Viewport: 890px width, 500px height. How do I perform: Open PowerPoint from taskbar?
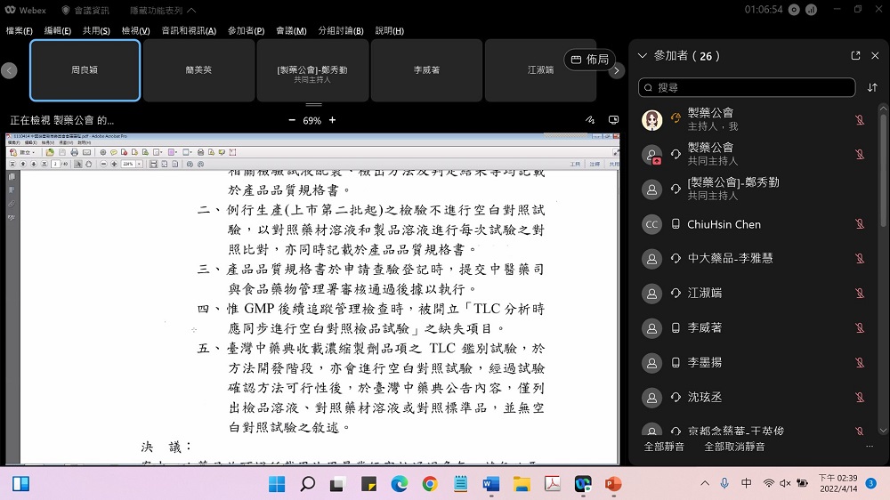(x=613, y=484)
